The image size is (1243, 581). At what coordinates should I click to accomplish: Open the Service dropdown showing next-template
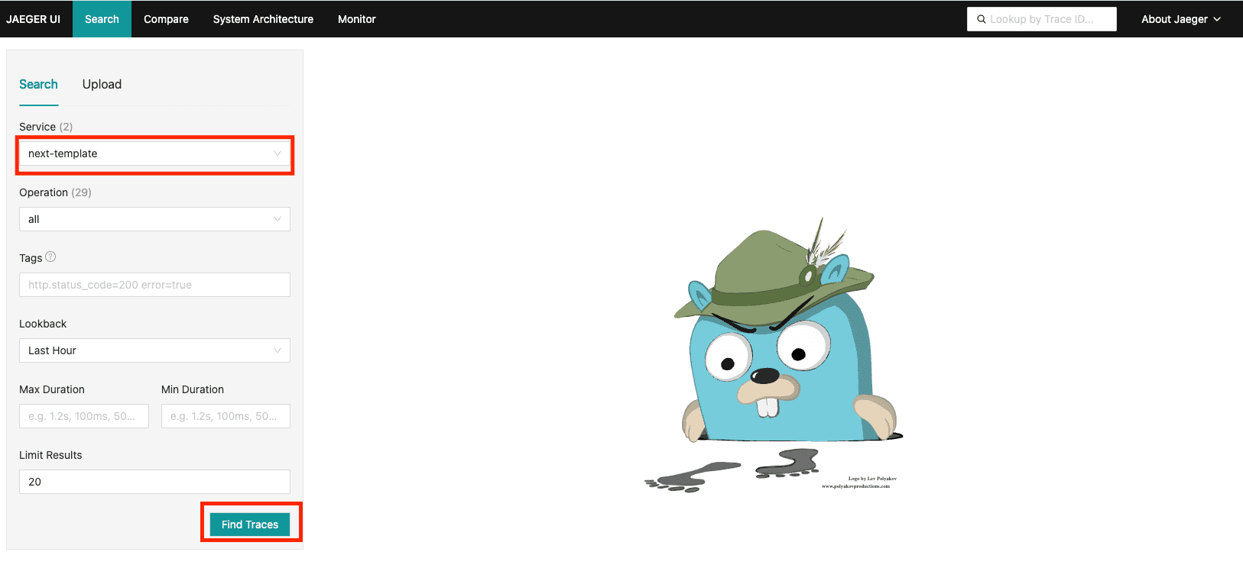coord(154,153)
